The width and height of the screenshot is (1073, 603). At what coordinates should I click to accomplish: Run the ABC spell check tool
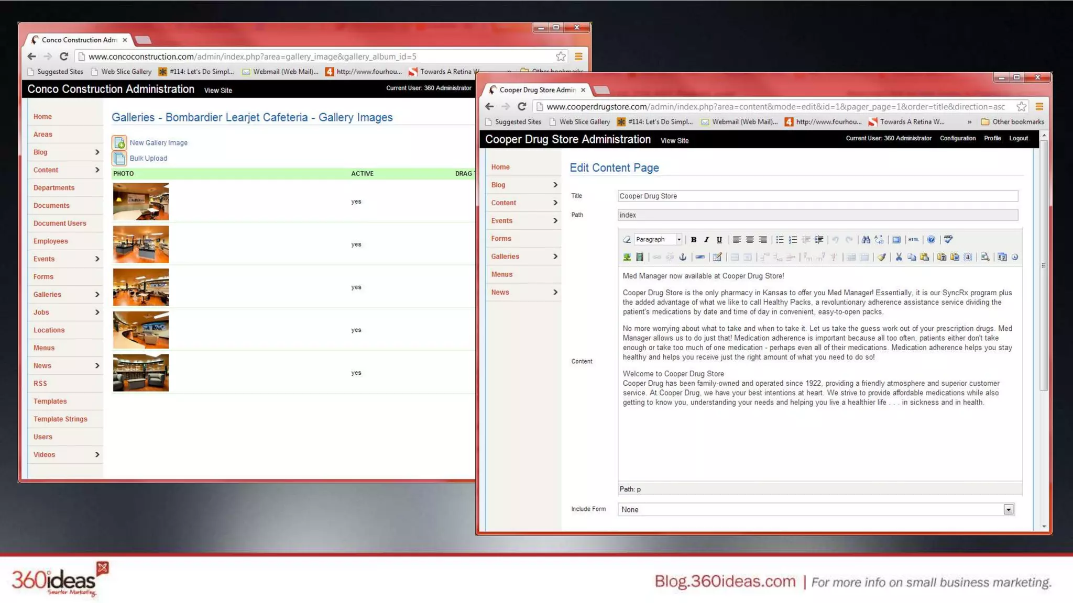click(x=948, y=240)
